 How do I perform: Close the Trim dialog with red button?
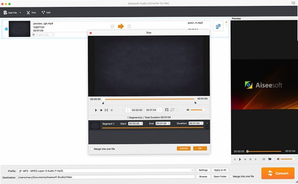coord(91,33)
